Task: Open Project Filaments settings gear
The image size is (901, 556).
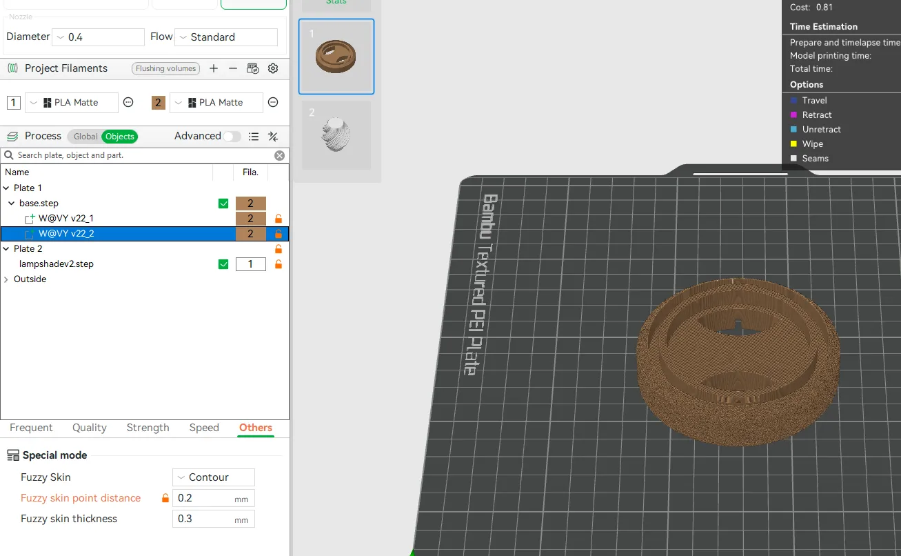Action: (273, 68)
